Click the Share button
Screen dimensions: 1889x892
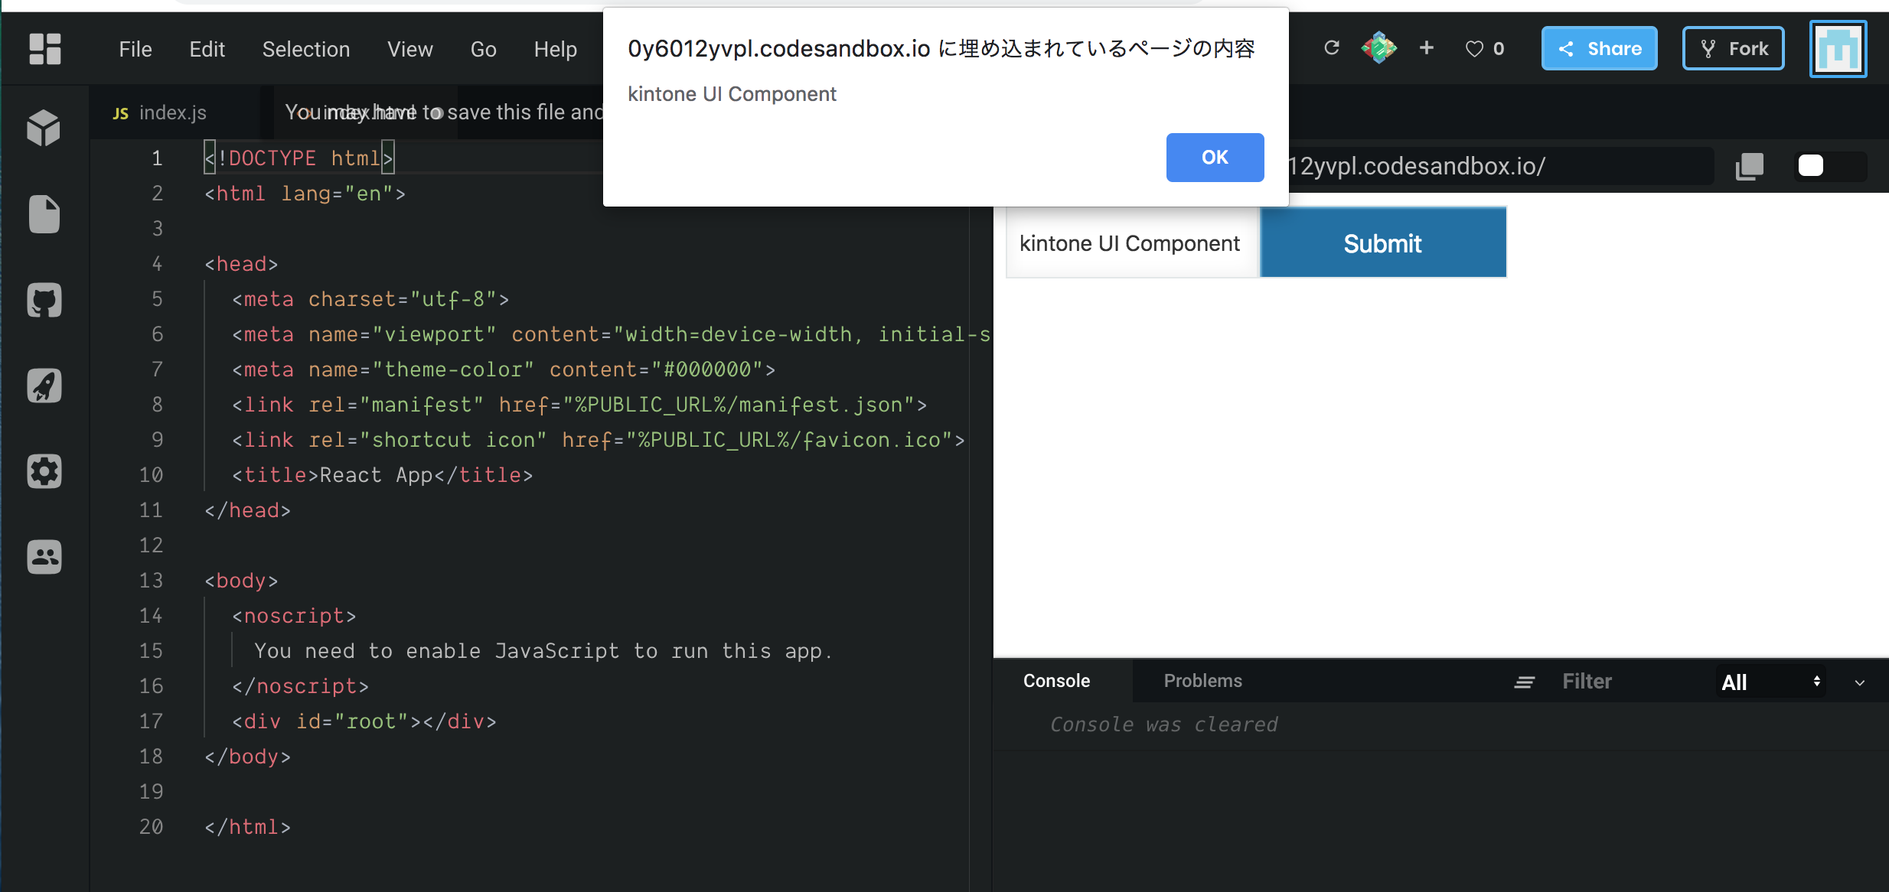(x=1600, y=48)
